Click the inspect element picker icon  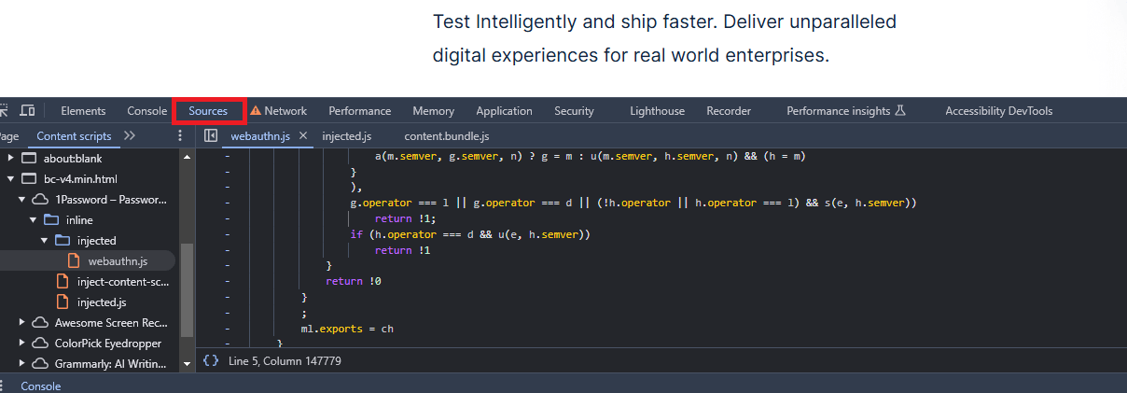tap(5, 110)
